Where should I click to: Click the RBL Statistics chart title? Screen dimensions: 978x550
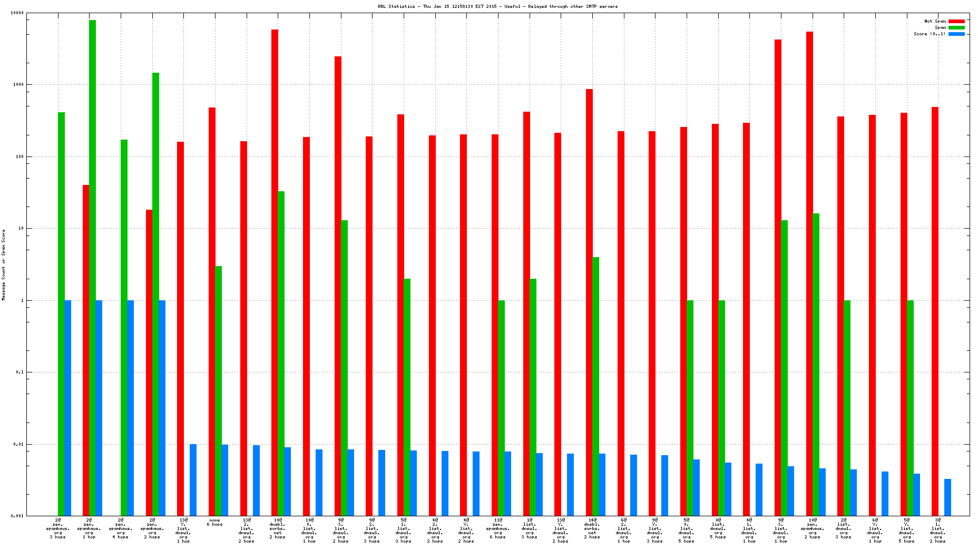tap(497, 6)
